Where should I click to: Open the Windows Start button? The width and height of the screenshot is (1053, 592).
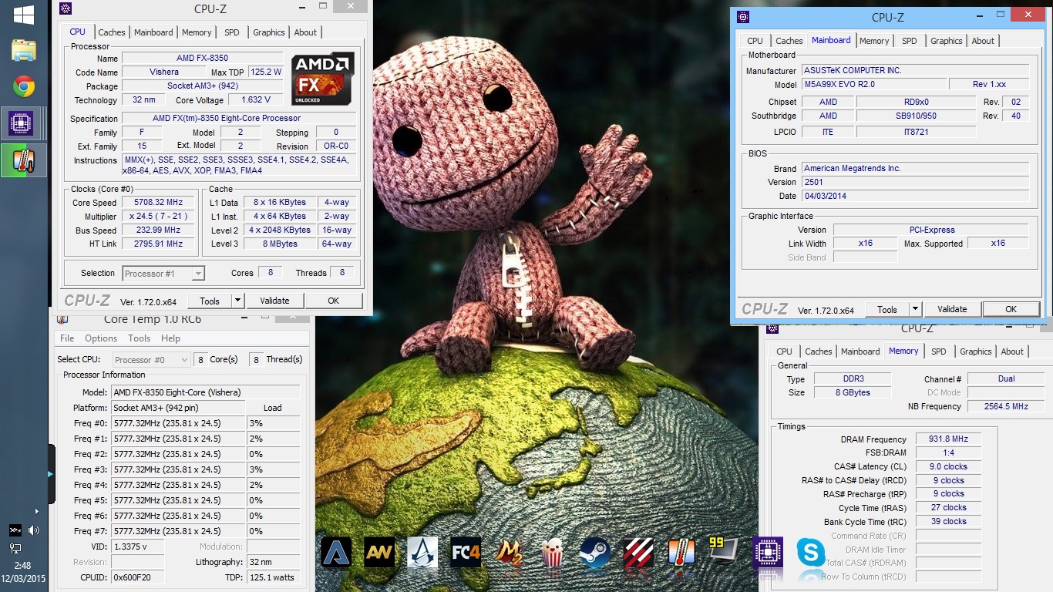[23, 15]
